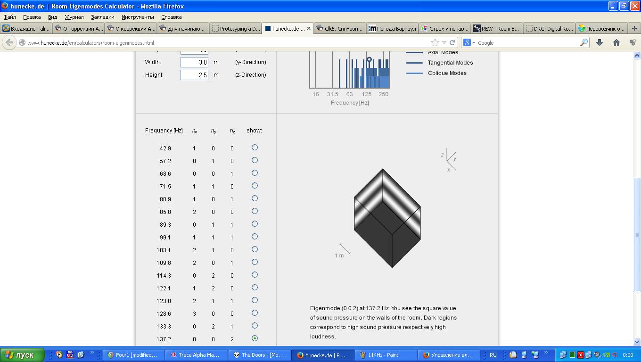The height and width of the screenshot is (362, 641).
Task: Show the 128.6 Hz mode (3 0 0)
Action: click(x=255, y=313)
